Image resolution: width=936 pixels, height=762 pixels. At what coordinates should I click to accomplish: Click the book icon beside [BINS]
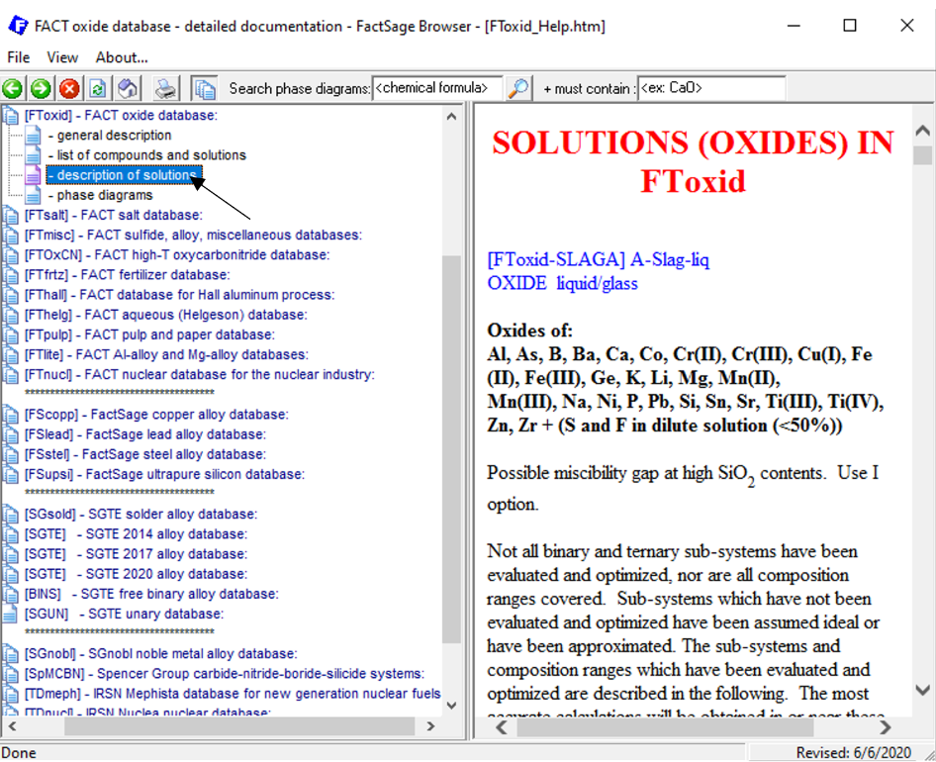click(11, 594)
